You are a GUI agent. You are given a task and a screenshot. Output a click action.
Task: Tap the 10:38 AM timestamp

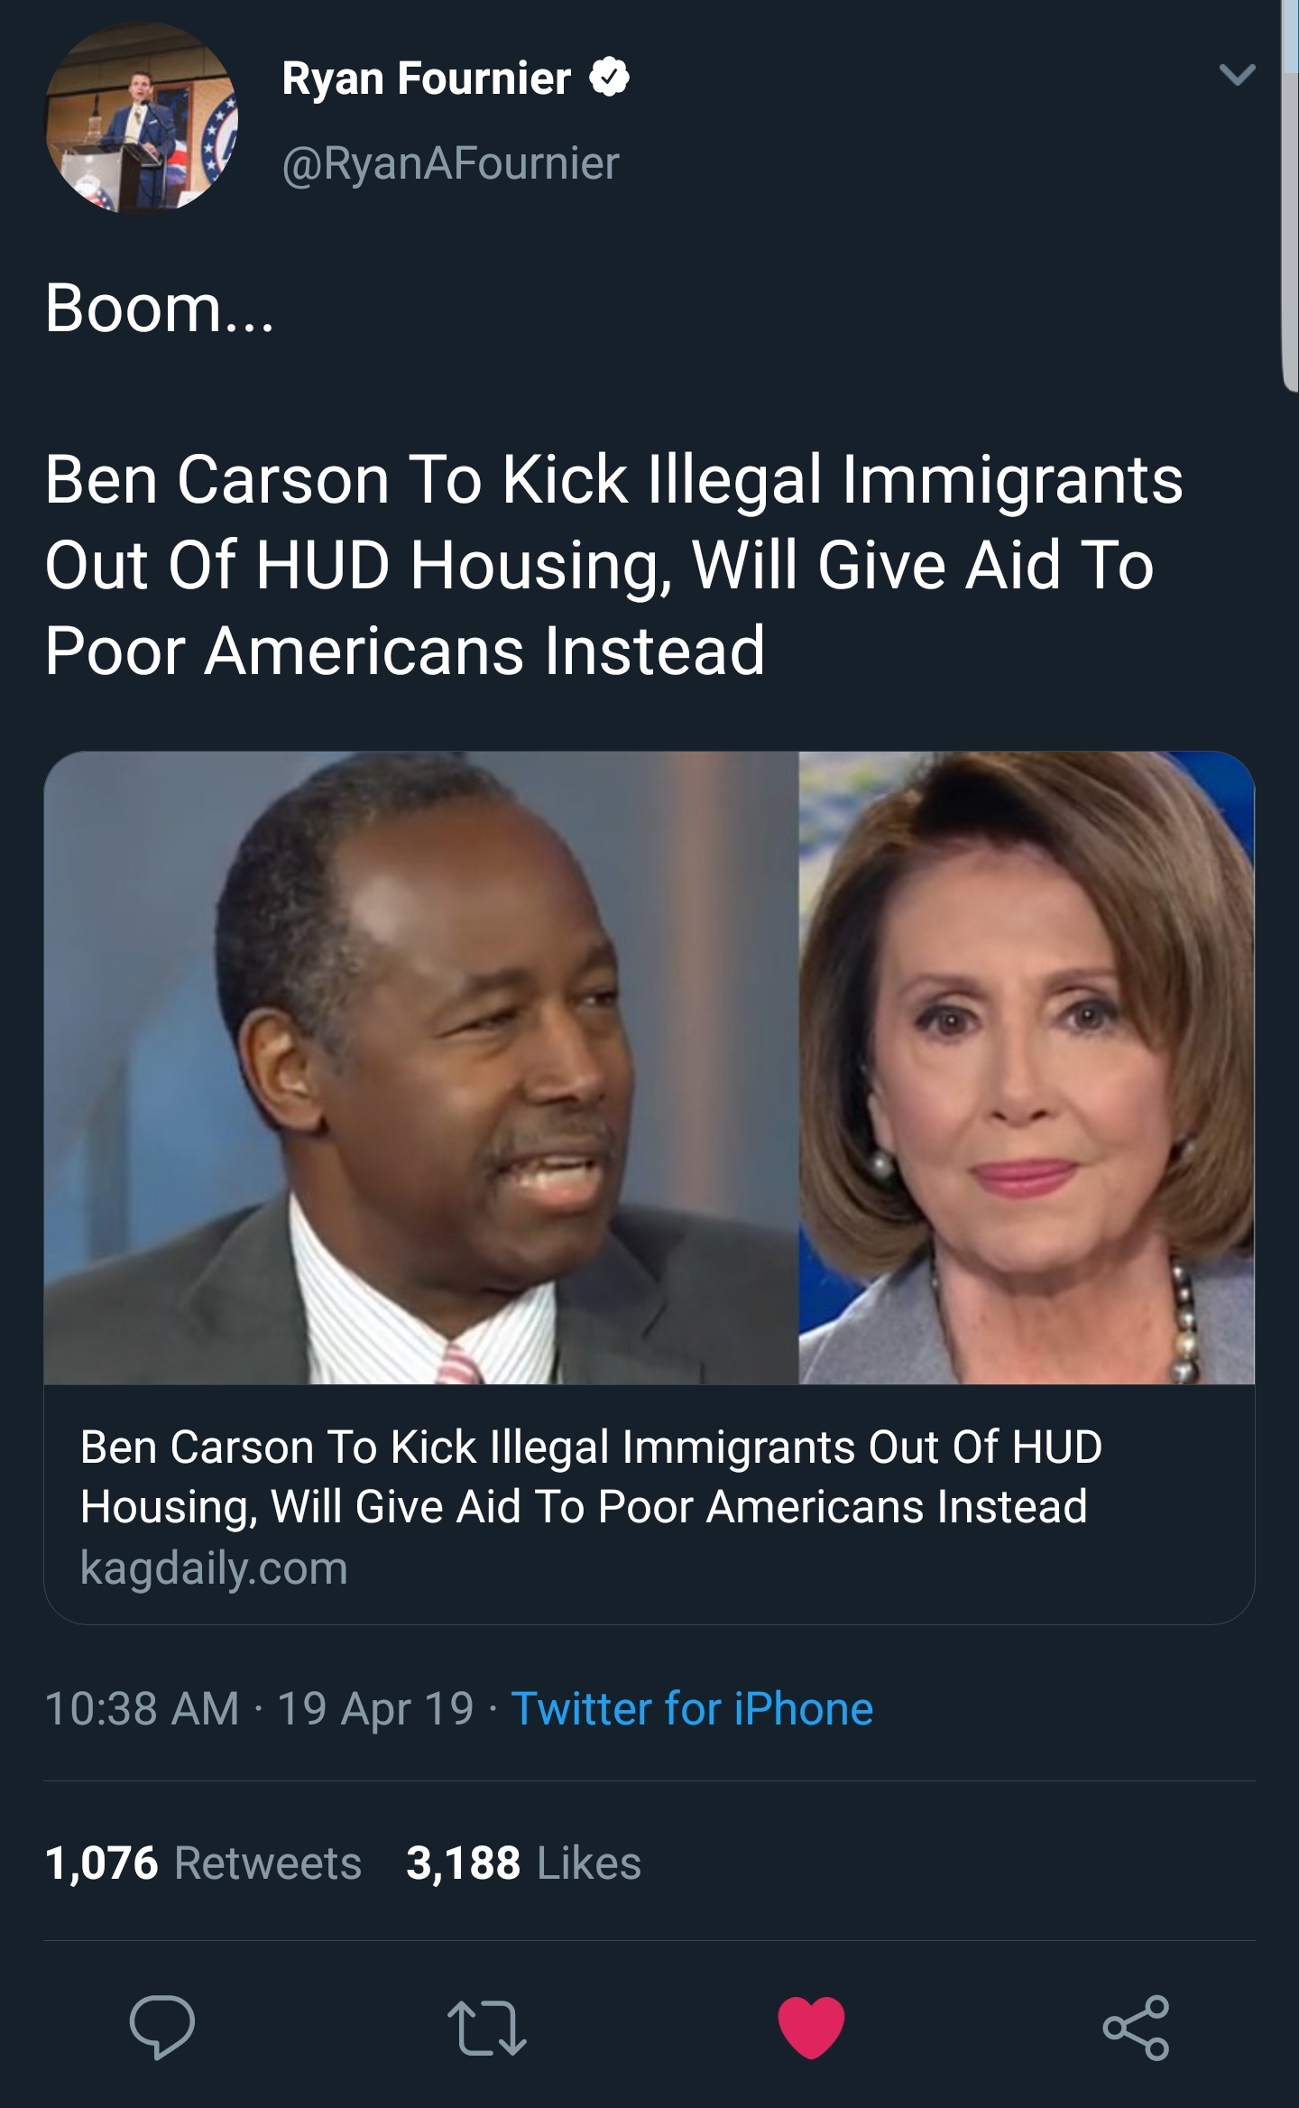[142, 1708]
